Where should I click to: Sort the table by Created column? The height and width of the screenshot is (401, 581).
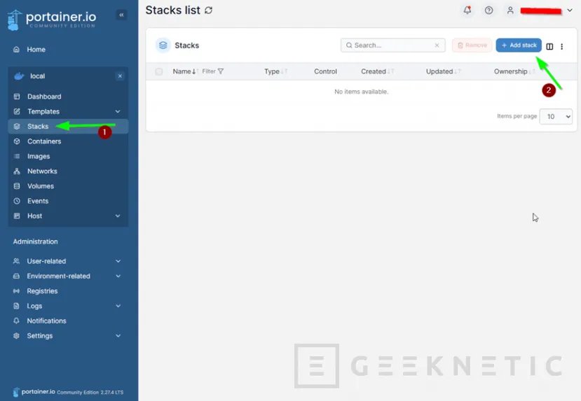coord(377,71)
